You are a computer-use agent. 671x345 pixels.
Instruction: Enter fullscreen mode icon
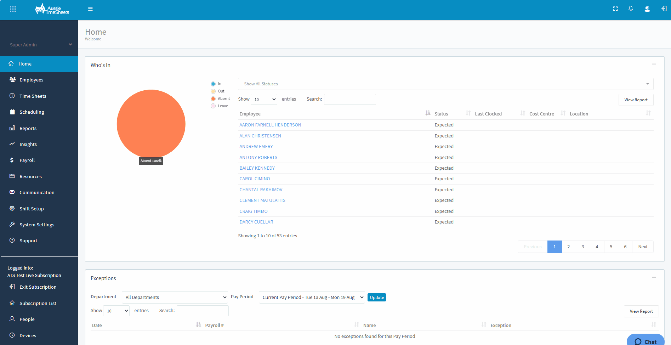pyautogui.click(x=615, y=9)
